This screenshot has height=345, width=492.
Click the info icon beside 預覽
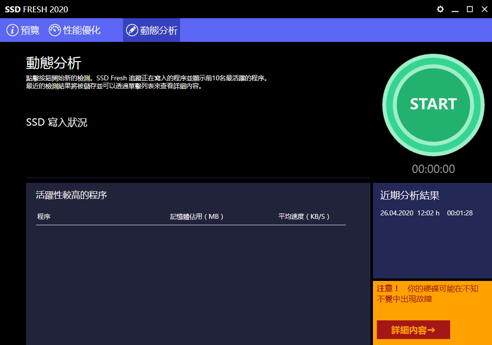click(12, 30)
